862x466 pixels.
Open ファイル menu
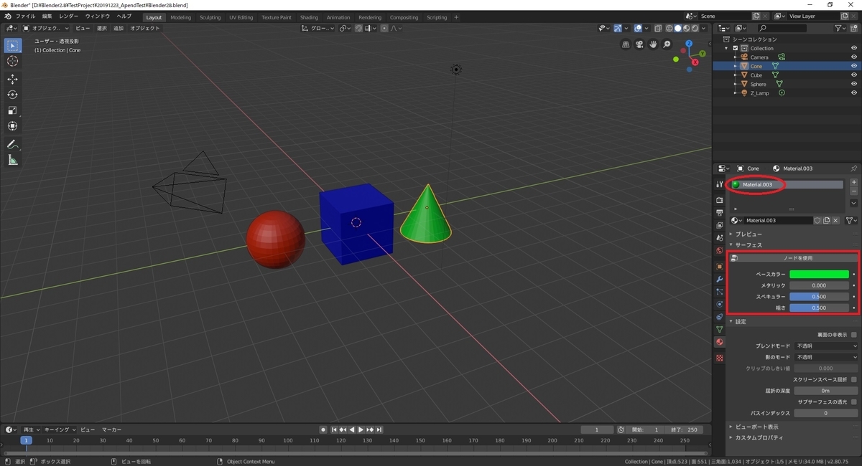tap(25, 16)
